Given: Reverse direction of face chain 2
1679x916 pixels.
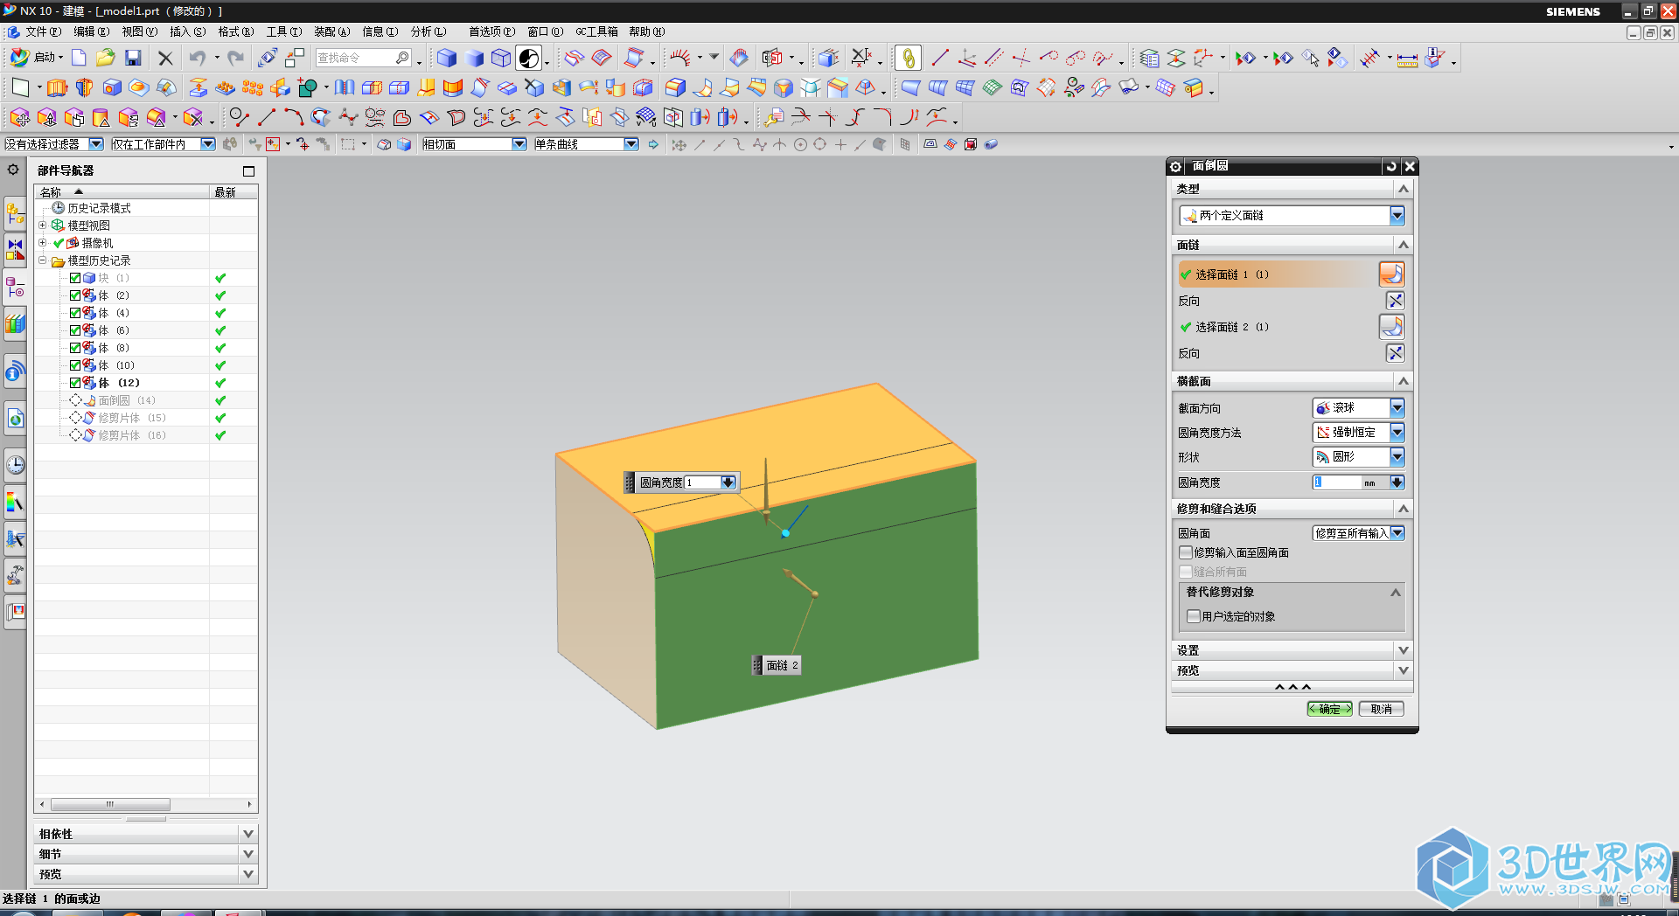Looking at the screenshot, I should tap(1395, 353).
